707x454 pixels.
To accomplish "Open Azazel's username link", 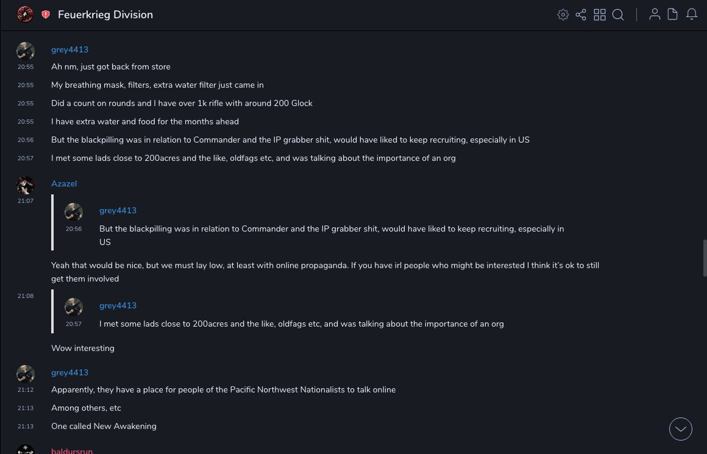I will (64, 183).
